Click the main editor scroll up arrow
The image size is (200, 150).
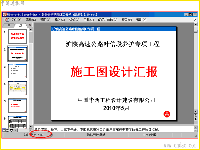[195, 24]
